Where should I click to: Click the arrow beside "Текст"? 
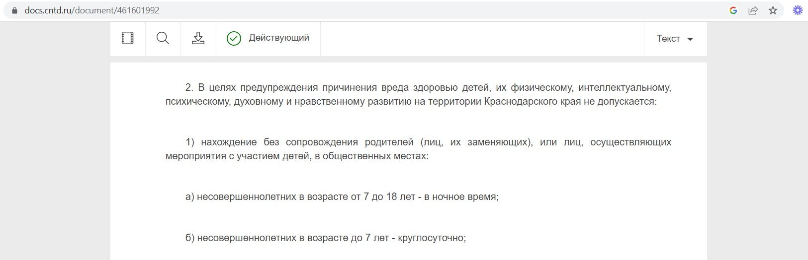point(690,39)
